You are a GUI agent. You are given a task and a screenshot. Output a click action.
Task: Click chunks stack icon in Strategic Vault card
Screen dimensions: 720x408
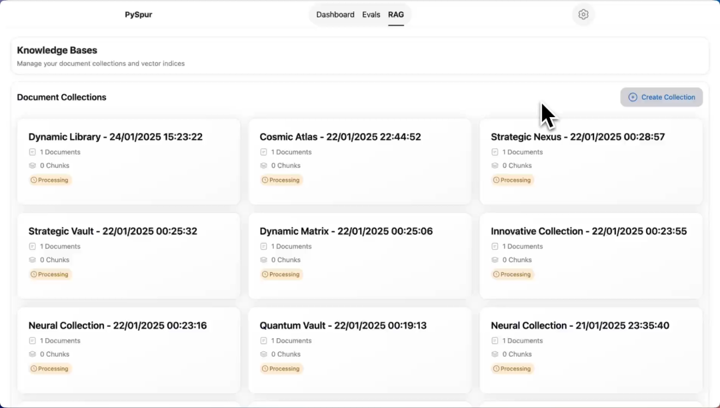[x=32, y=260]
